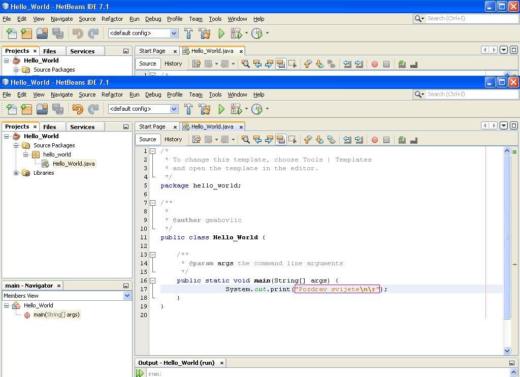Switch to the Output - Hello_World (run) tab
Viewport: 520px width, 377px height.
[x=176, y=363]
